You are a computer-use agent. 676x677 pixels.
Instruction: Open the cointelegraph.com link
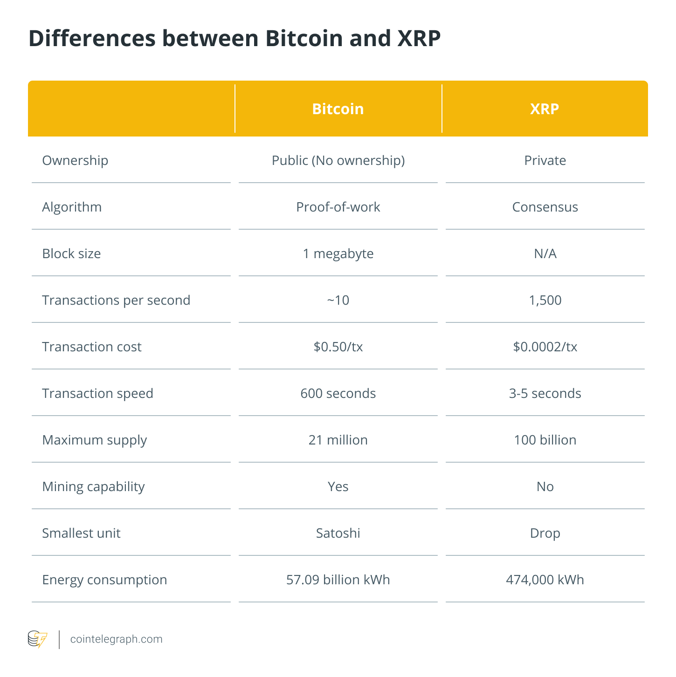pyautogui.click(x=116, y=639)
